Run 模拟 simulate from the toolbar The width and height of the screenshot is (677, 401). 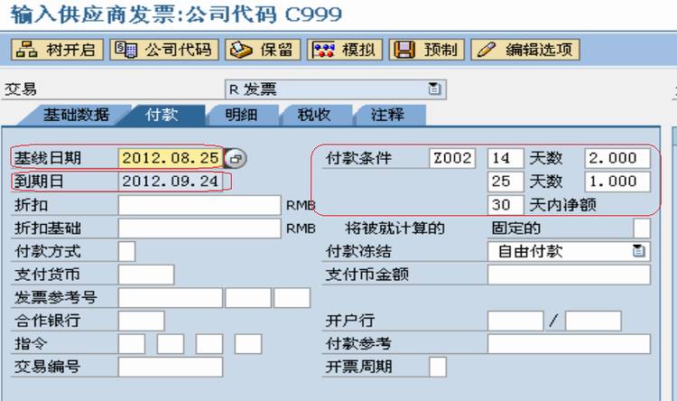[x=345, y=50]
